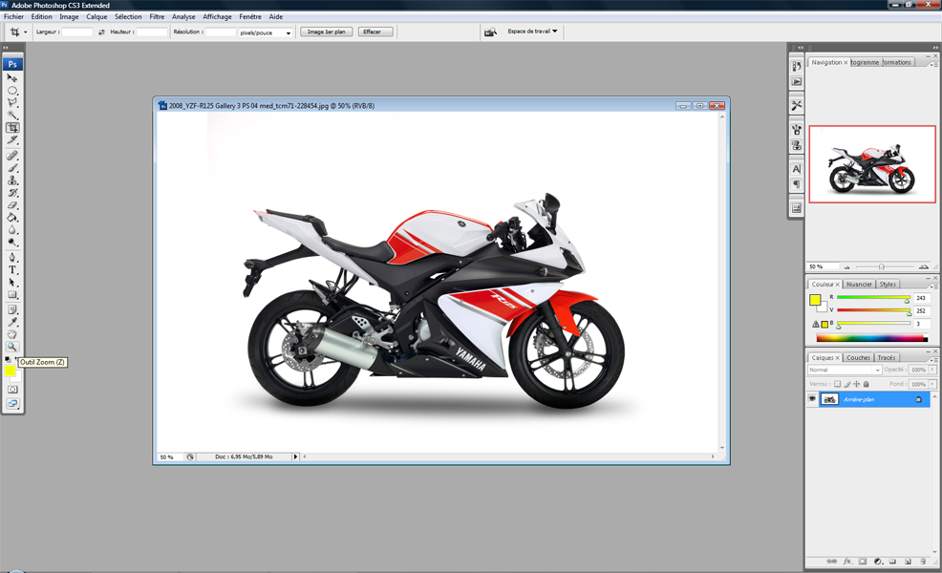Viewport: 942px width, 573px height.
Task: Reset default foreground and background colors
Action: [8, 359]
